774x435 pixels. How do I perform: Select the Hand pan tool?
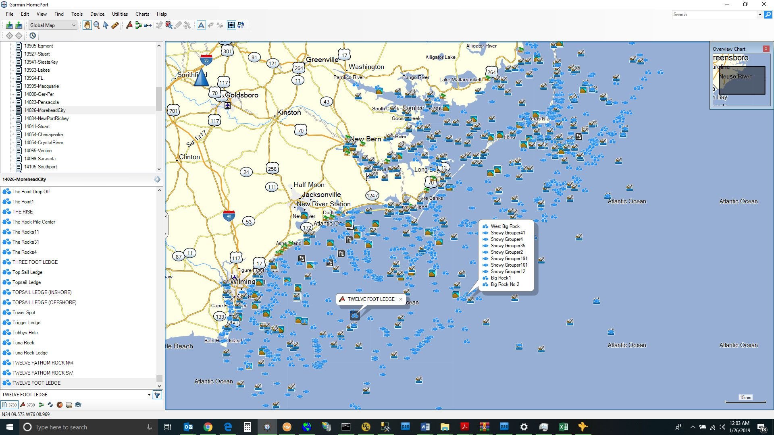tap(87, 25)
